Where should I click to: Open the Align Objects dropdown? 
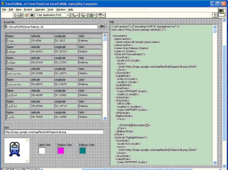click(x=75, y=15)
